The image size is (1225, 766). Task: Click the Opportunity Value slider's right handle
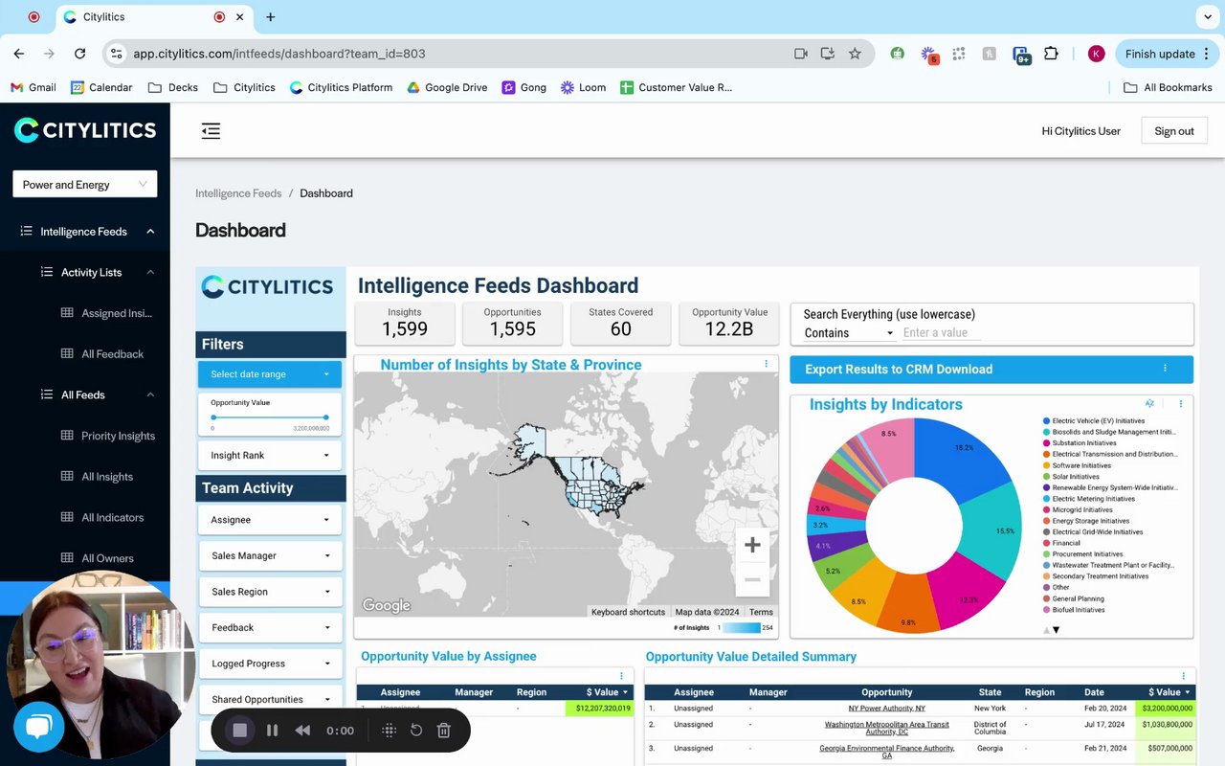coord(326,417)
